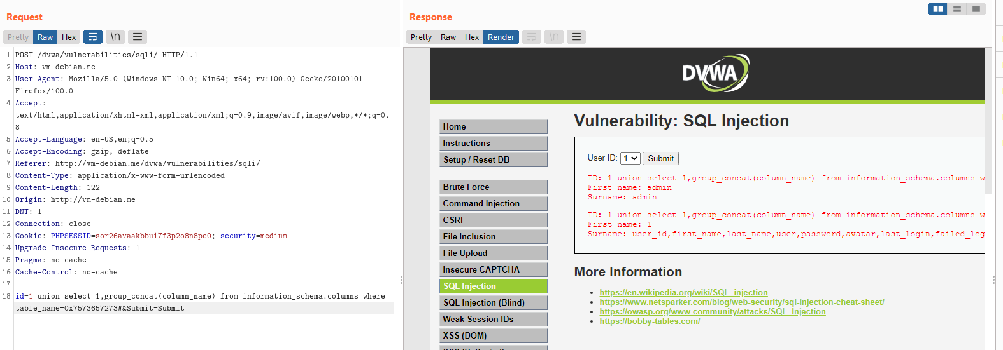Image resolution: width=1003 pixels, height=350 pixels.
Task: Open Request panel hamburger options menu
Action: (x=138, y=37)
